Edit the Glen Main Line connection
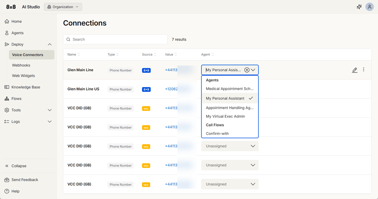This screenshot has height=199, width=378. point(354,70)
